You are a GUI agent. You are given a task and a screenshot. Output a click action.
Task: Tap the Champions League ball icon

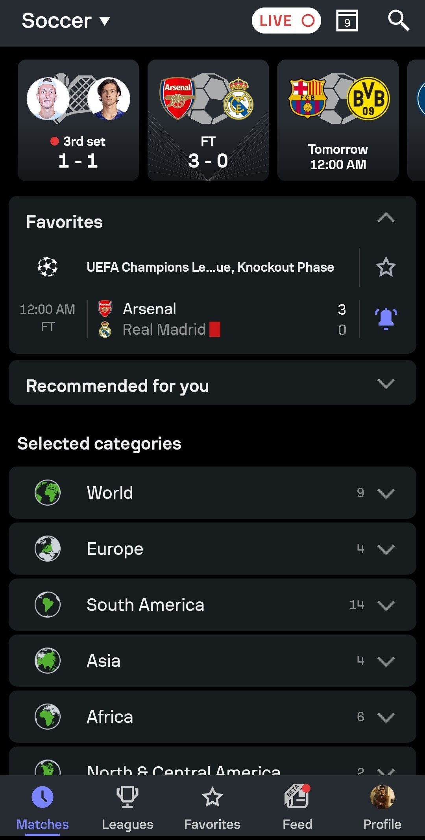point(48,267)
